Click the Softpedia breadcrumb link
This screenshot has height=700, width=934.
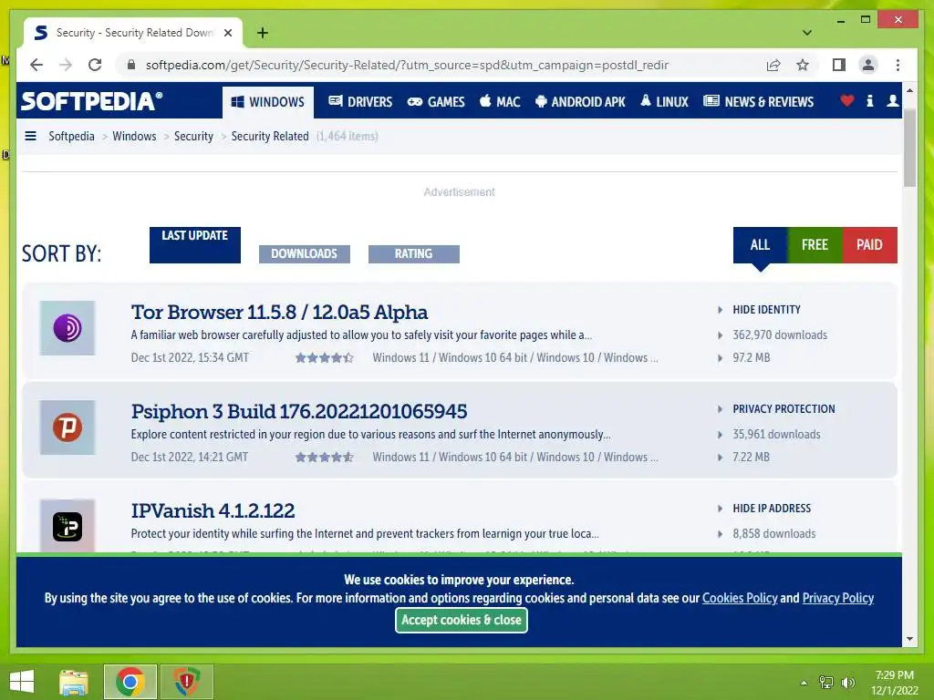[71, 137]
